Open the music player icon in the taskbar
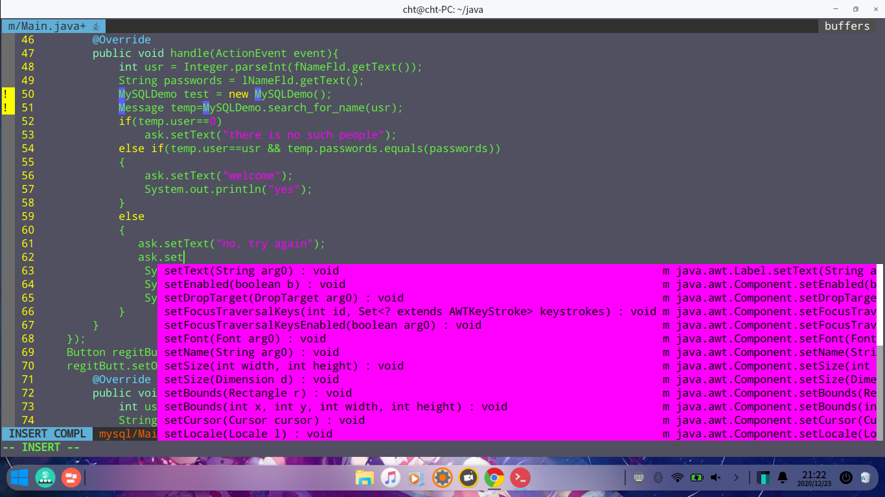Screen dimensions: 885x497 [x=389, y=478]
